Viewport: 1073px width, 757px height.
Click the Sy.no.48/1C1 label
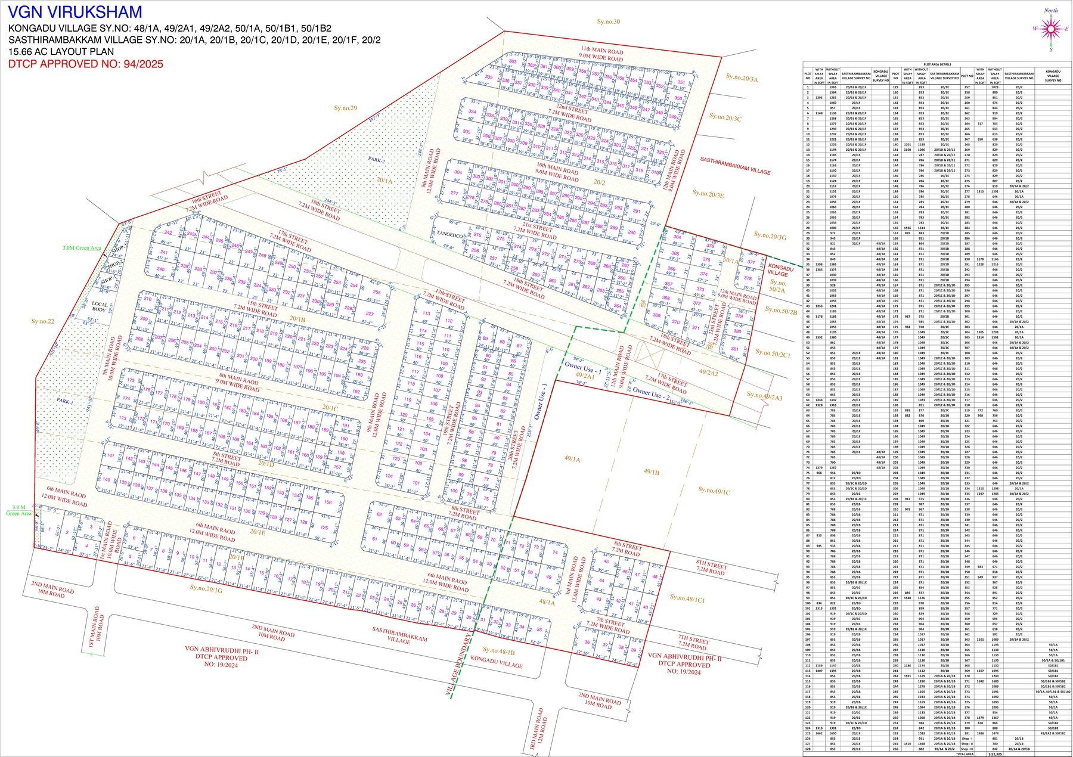pos(687,598)
